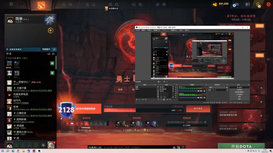Select friend 彬神

(30, 108)
